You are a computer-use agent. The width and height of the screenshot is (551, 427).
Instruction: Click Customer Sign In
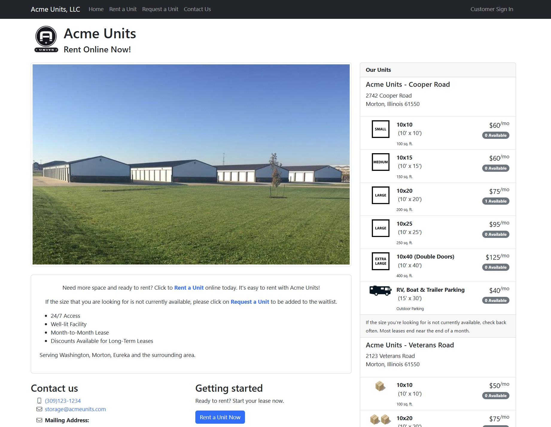pyautogui.click(x=492, y=9)
